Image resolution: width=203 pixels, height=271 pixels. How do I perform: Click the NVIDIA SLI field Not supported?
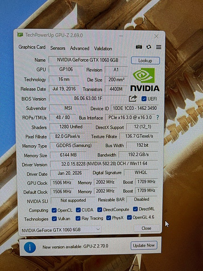(73, 200)
